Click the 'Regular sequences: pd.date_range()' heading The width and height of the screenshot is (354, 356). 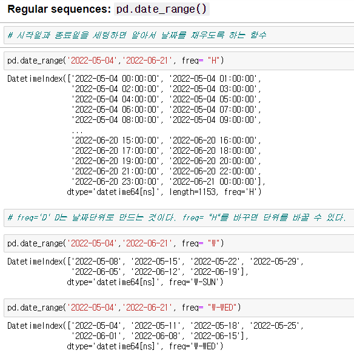(x=109, y=9)
